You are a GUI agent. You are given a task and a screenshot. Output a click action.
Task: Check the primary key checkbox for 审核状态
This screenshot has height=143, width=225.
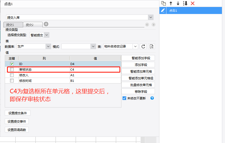coord(12,70)
